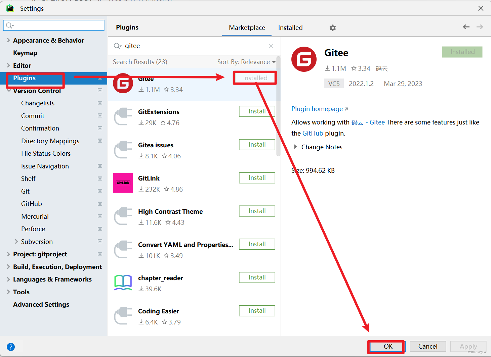The width and height of the screenshot is (491, 357).
Task: Switch to the Marketplace tab
Action: click(247, 28)
